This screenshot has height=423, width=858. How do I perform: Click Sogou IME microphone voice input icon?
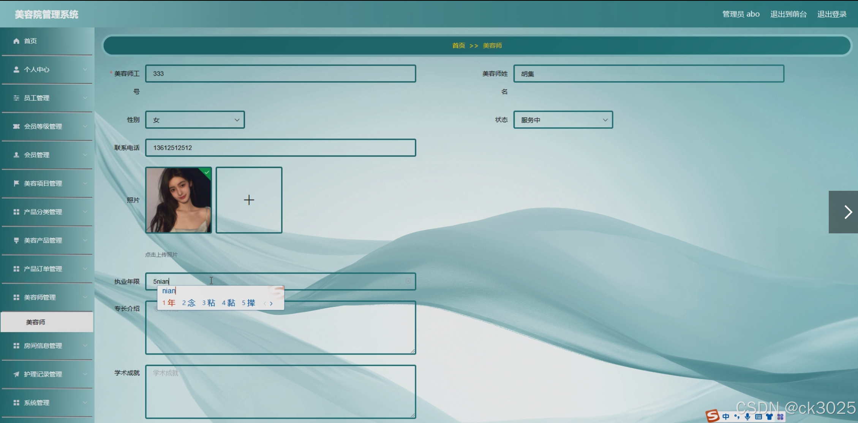click(x=747, y=417)
